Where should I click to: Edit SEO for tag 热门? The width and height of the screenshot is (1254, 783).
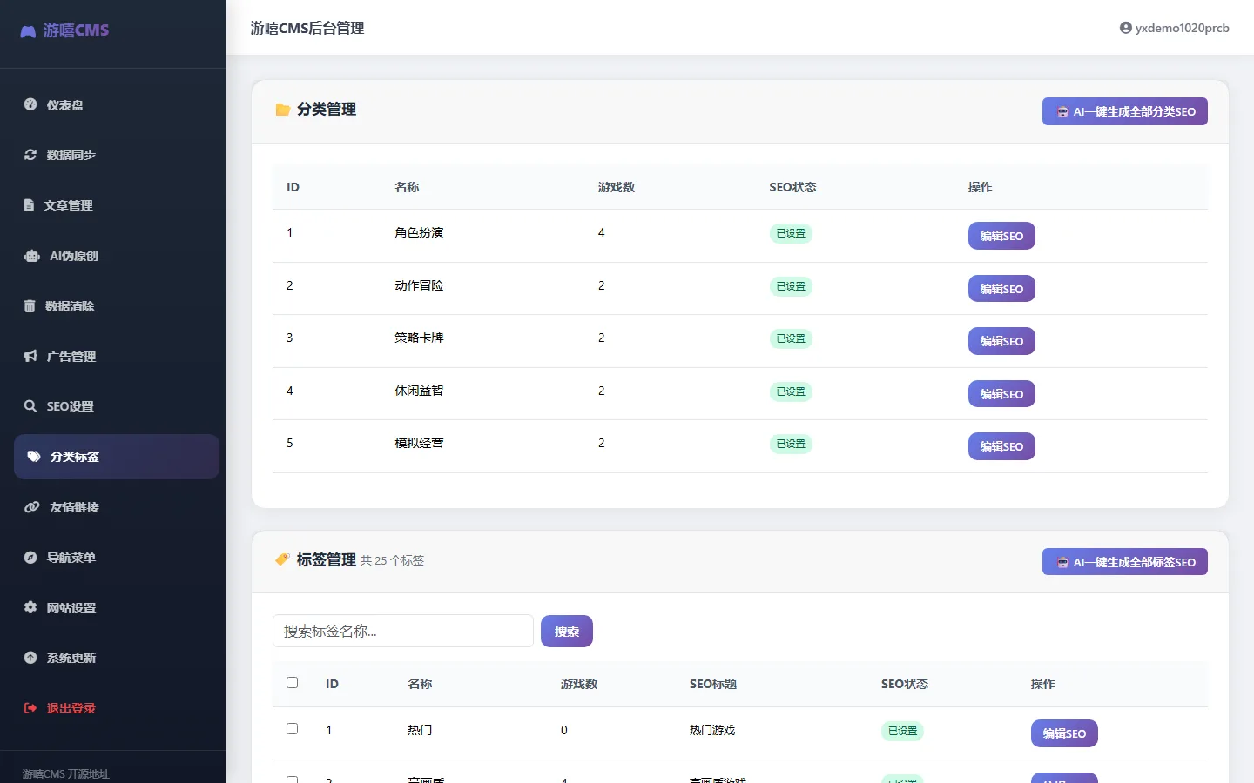tap(1064, 733)
